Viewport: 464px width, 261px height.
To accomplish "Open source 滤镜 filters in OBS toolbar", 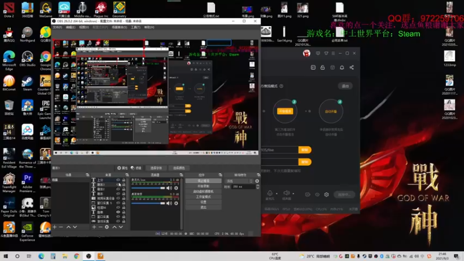I will click(x=136, y=168).
